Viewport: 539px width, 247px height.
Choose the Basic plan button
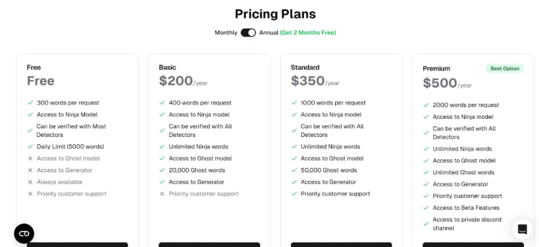point(210,245)
